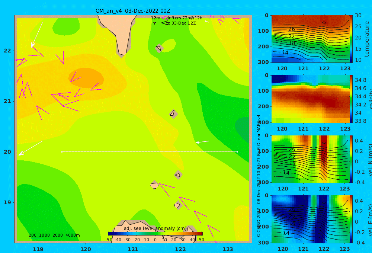Image resolution: width=372 pixels, height=253 pixels.
Task: Click the salinity colorbar
Action: [x=351, y=99]
